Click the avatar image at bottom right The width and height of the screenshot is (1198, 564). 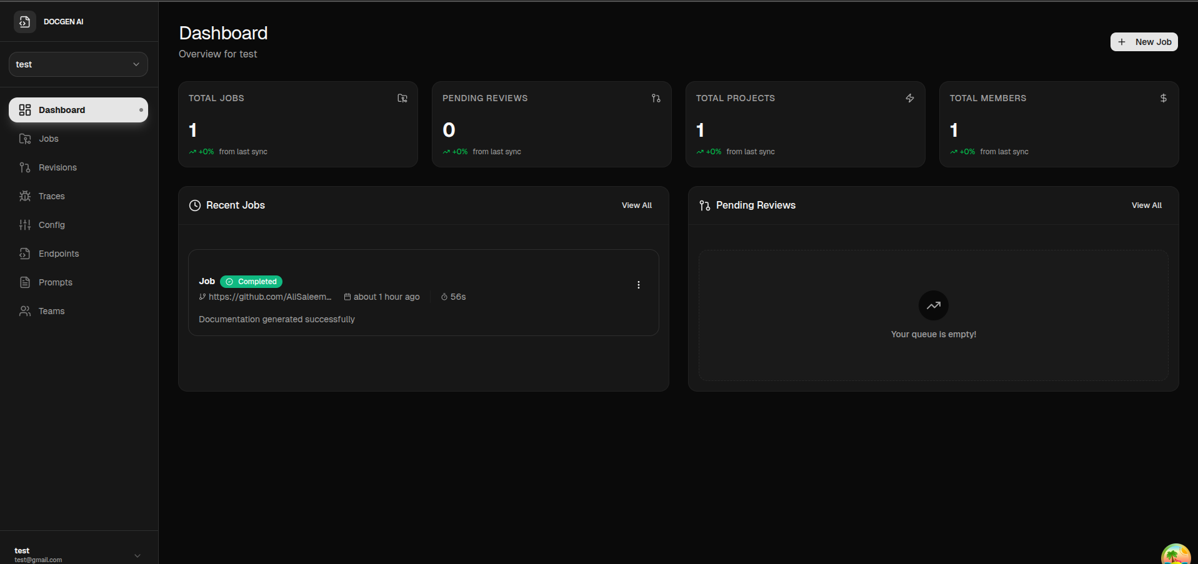pyautogui.click(x=1176, y=555)
